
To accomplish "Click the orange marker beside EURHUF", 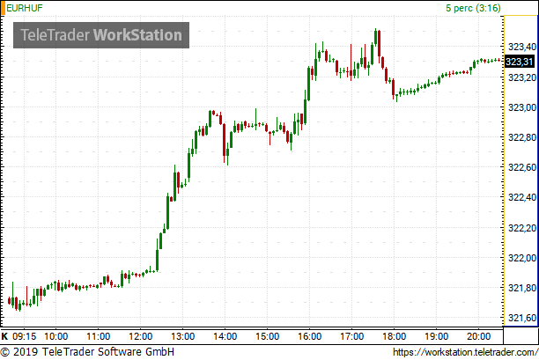I will click(x=3, y=8).
